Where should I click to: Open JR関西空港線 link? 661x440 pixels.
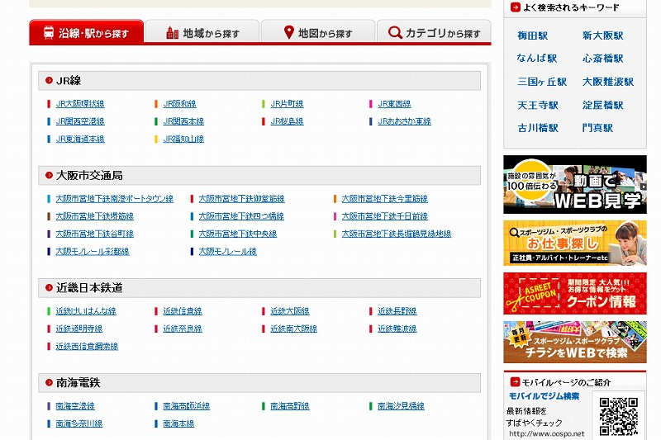pyautogui.click(x=80, y=121)
